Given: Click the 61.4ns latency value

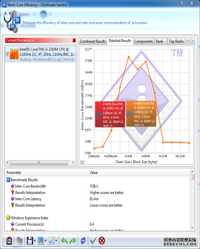Looking at the screenshot, I should [x=94, y=199].
